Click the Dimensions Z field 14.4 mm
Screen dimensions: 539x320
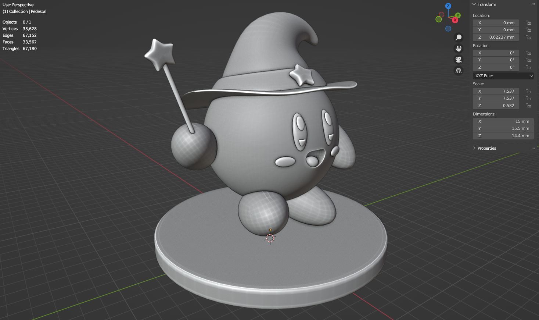click(x=503, y=136)
